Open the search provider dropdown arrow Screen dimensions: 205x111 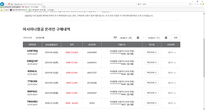point(192,4)
